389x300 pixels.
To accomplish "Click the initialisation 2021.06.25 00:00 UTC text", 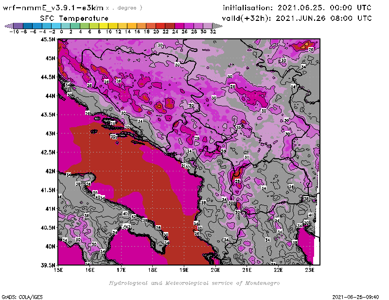I will pos(297,8).
